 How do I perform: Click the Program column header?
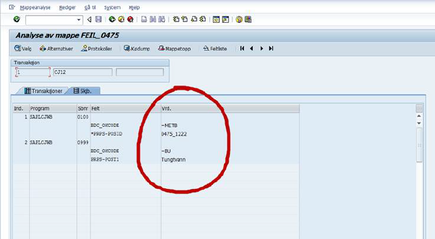tap(53, 108)
